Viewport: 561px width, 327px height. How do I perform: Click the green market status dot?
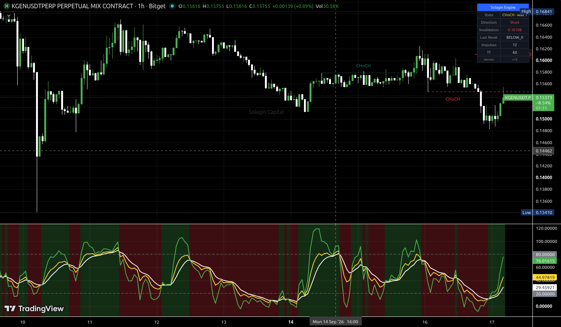172,6
